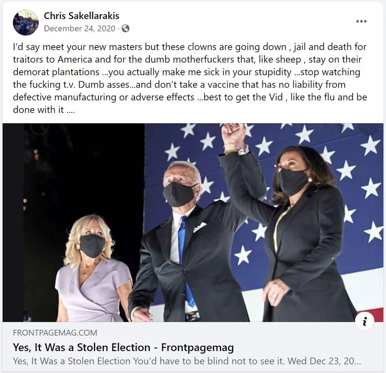Click the last line 'done with it'
The image size is (386, 373).
pyautogui.click(x=44, y=110)
